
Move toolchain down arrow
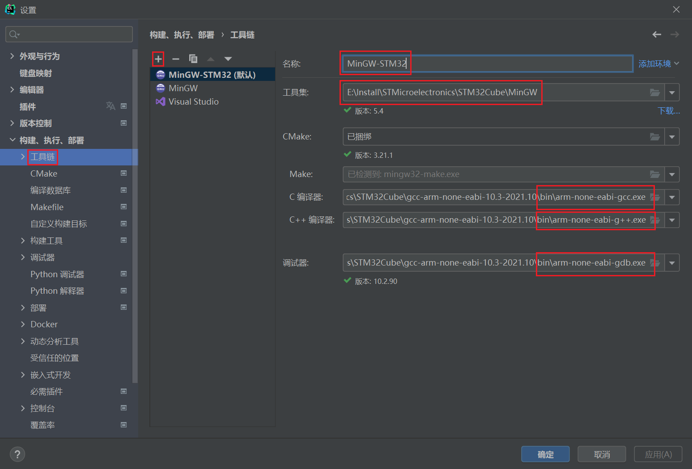coord(228,59)
